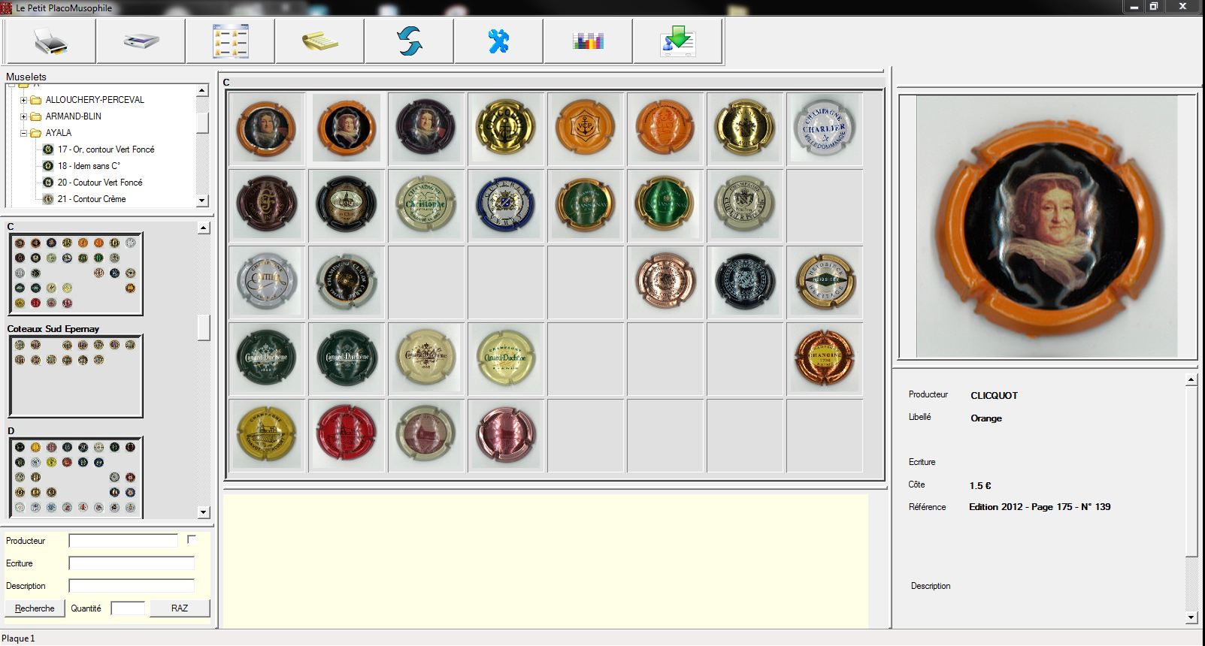Toggle the checkbox beside Producteur field
1205x646 pixels.
(192, 539)
